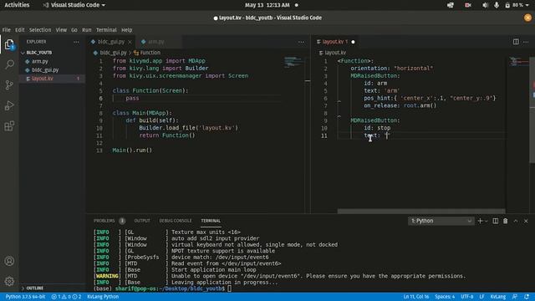Click the microphone indicator in top bar
The width and height of the screenshot is (535, 301).
[497, 5]
